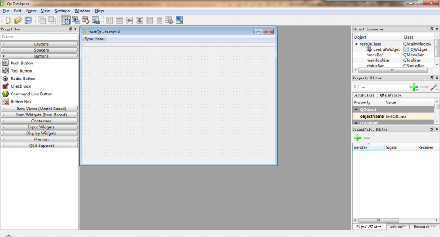Expand the Input Widgets category
This screenshot has height=237, width=440.
click(x=39, y=127)
